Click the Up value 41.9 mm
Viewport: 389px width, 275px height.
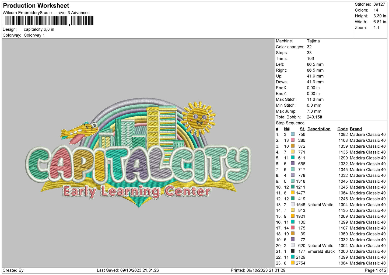(315, 76)
